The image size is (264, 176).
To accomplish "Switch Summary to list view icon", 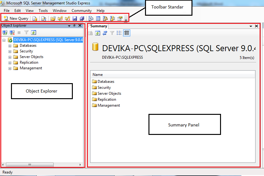I will tap(119, 33).
